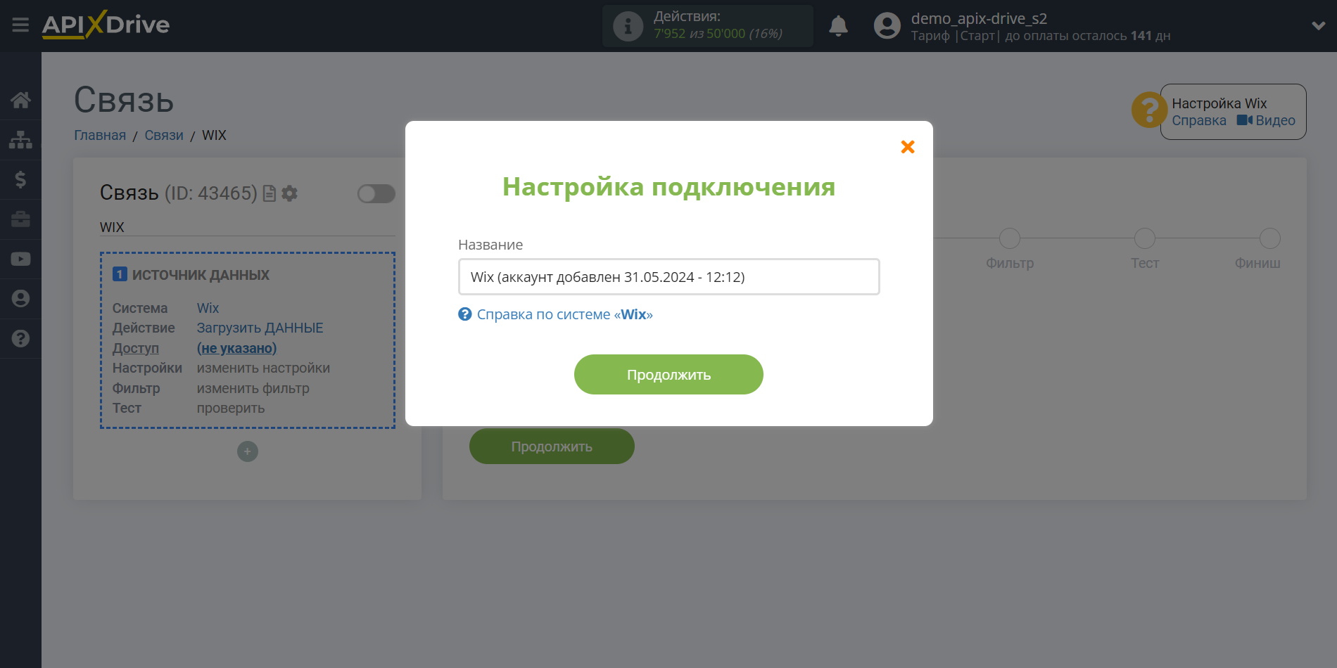Click the orange help question icon
This screenshot has height=668, width=1337.
click(1148, 110)
